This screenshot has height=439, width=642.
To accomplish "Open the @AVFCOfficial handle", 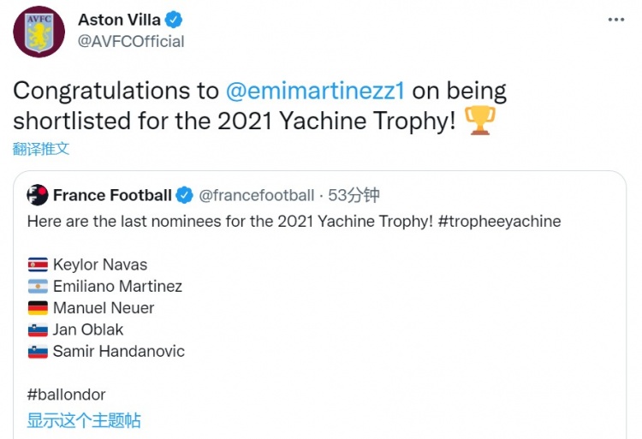I will point(131,41).
